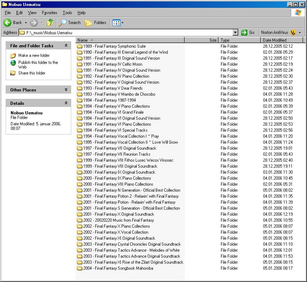Open the Views icon in toolbar

116,23
